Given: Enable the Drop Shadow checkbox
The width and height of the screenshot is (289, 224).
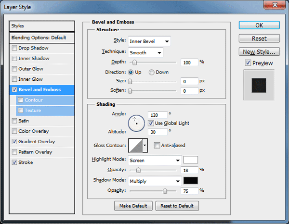Looking at the screenshot, I should 14,48.
